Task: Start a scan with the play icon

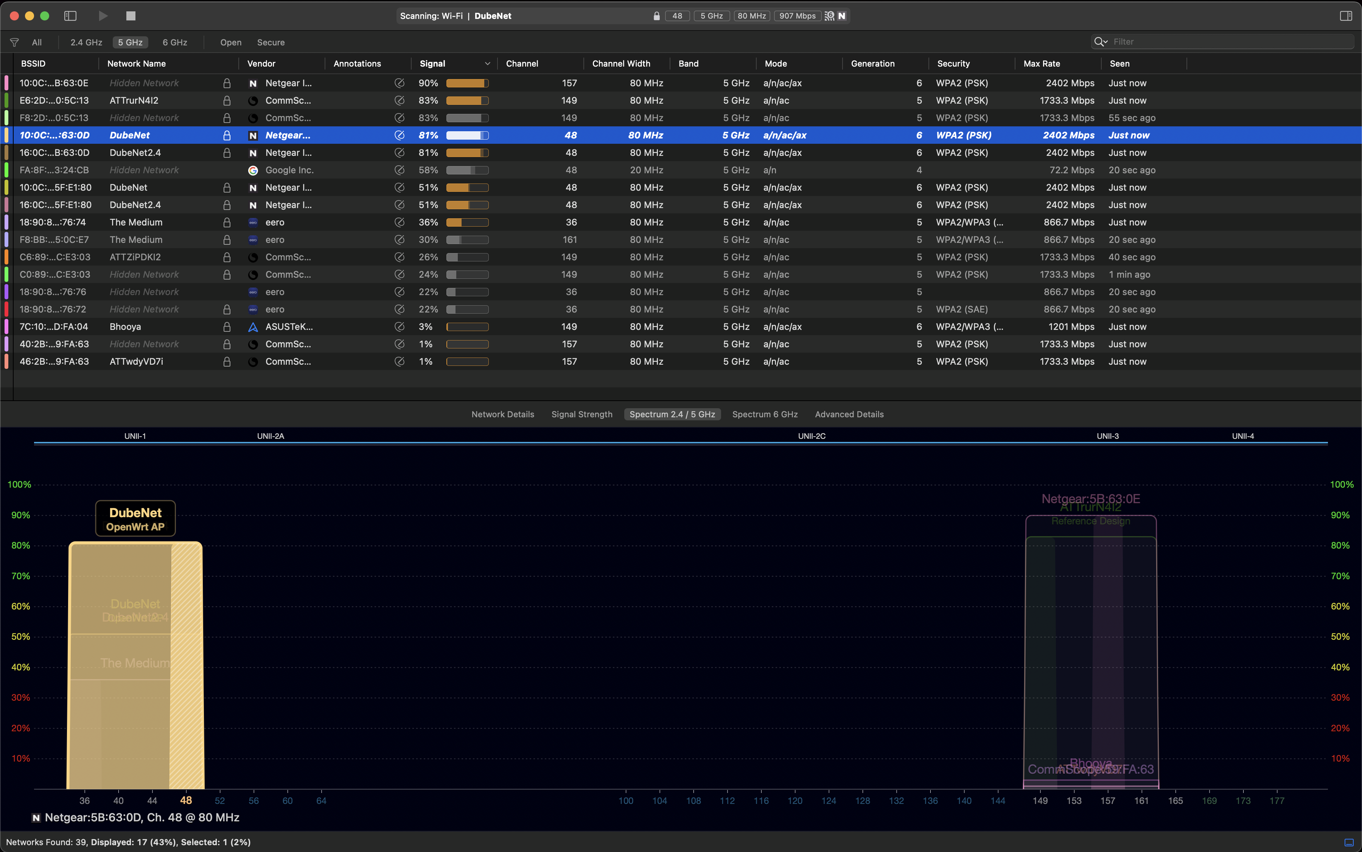Action: tap(103, 16)
